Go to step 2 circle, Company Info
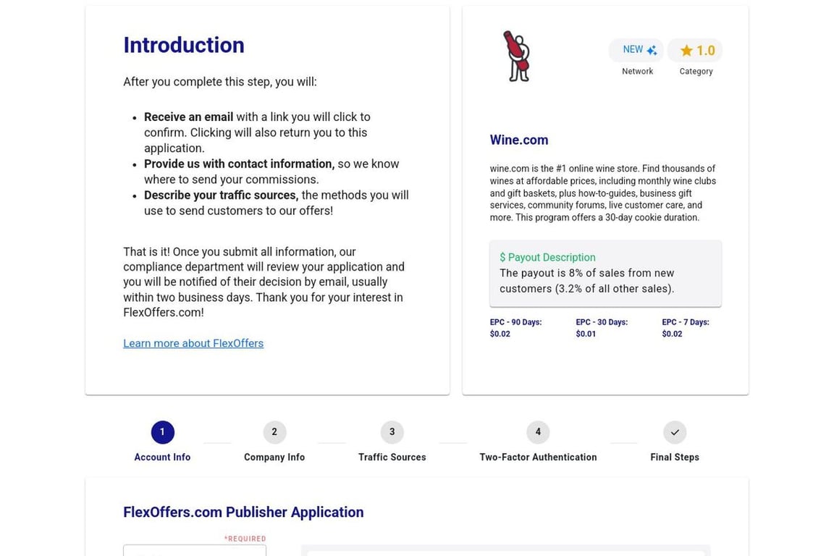Viewport: 834px width, 556px height. coord(274,432)
